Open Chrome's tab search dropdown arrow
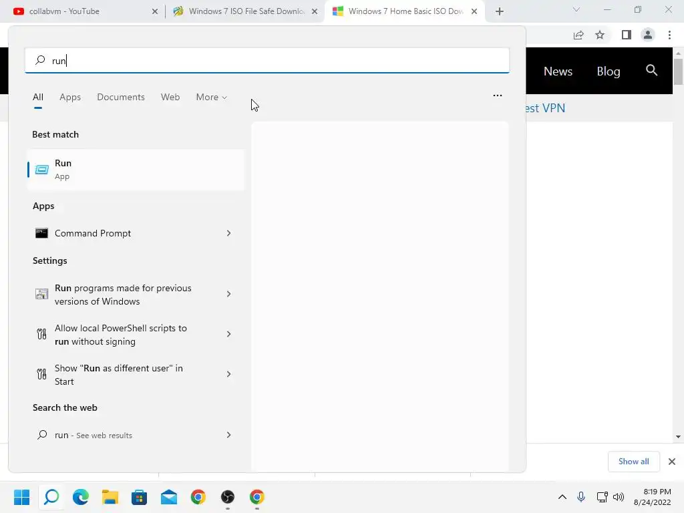This screenshot has width=684, height=513. [x=576, y=9]
